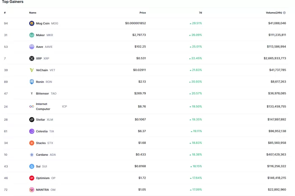
Task: Click the Celestia coin logo icon
Action: point(32,131)
